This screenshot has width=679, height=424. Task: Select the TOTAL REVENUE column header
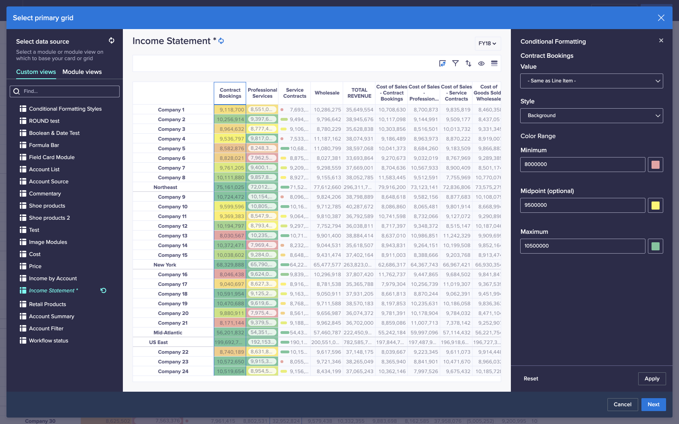[x=359, y=93]
